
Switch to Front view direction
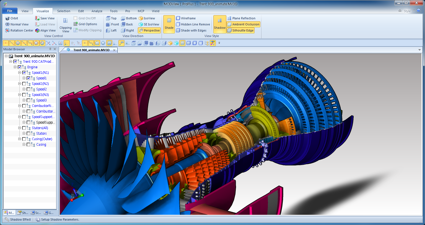(x=112, y=24)
